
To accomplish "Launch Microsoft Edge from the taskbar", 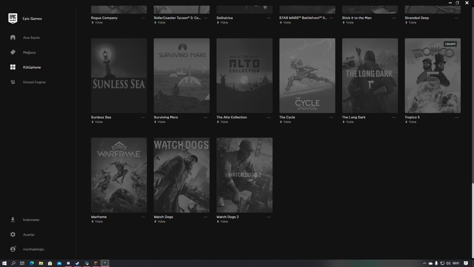I will [x=32, y=263].
